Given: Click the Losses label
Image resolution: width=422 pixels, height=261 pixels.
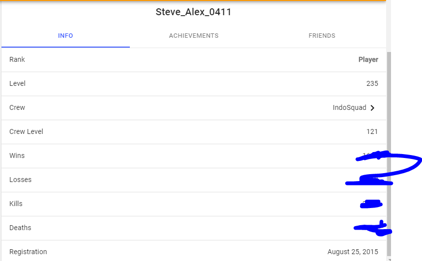Looking at the screenshot, I should click(x=21, y=180).
